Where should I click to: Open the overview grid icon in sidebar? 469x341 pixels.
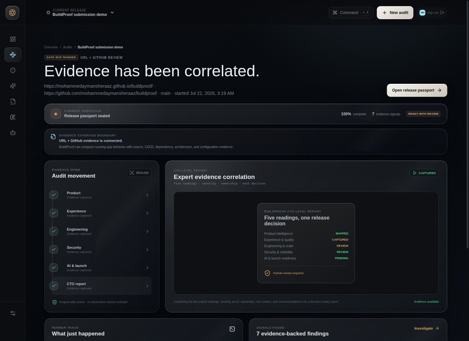13,39
